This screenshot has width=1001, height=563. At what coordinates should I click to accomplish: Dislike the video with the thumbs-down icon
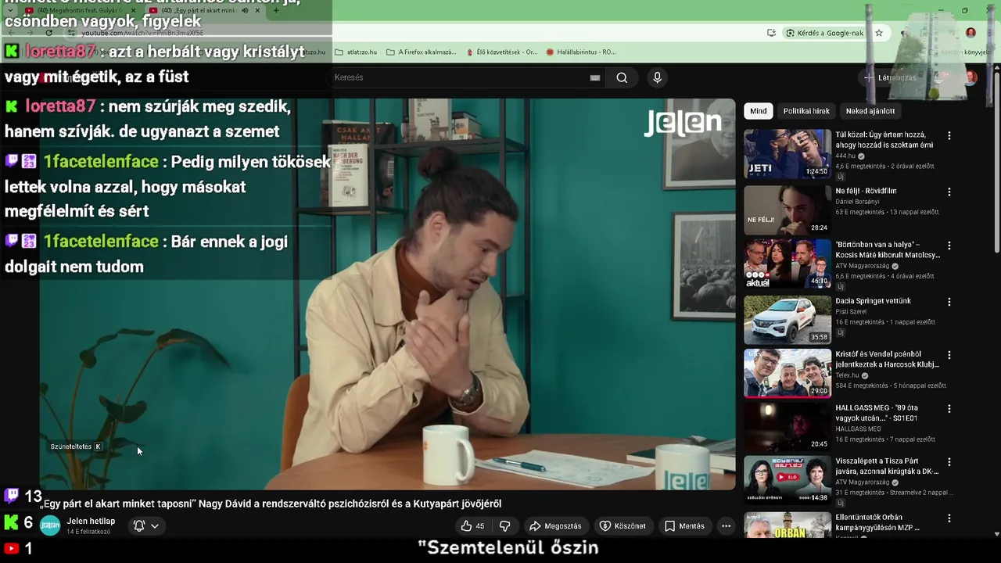(x=504, y=526)
